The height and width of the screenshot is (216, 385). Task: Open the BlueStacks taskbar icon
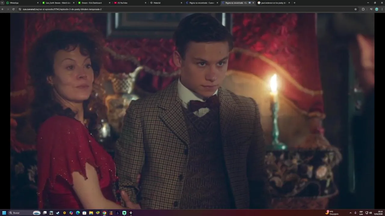pos(98,213)
